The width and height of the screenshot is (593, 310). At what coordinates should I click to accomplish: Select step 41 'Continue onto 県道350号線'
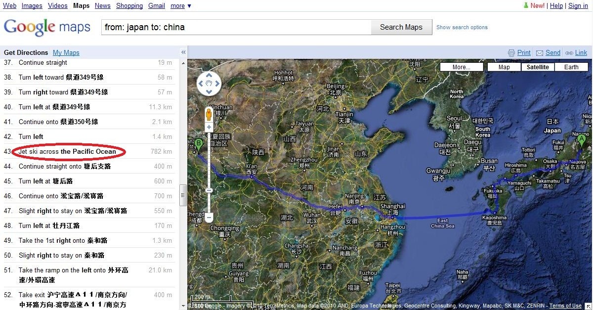point(88,122)
